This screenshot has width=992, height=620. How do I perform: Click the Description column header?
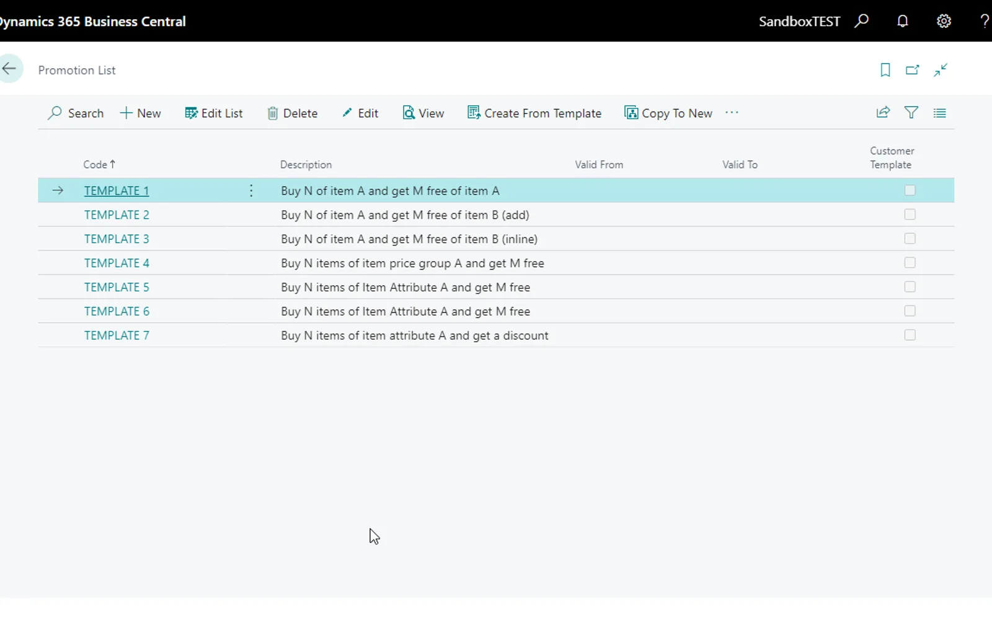coord(306,164)
